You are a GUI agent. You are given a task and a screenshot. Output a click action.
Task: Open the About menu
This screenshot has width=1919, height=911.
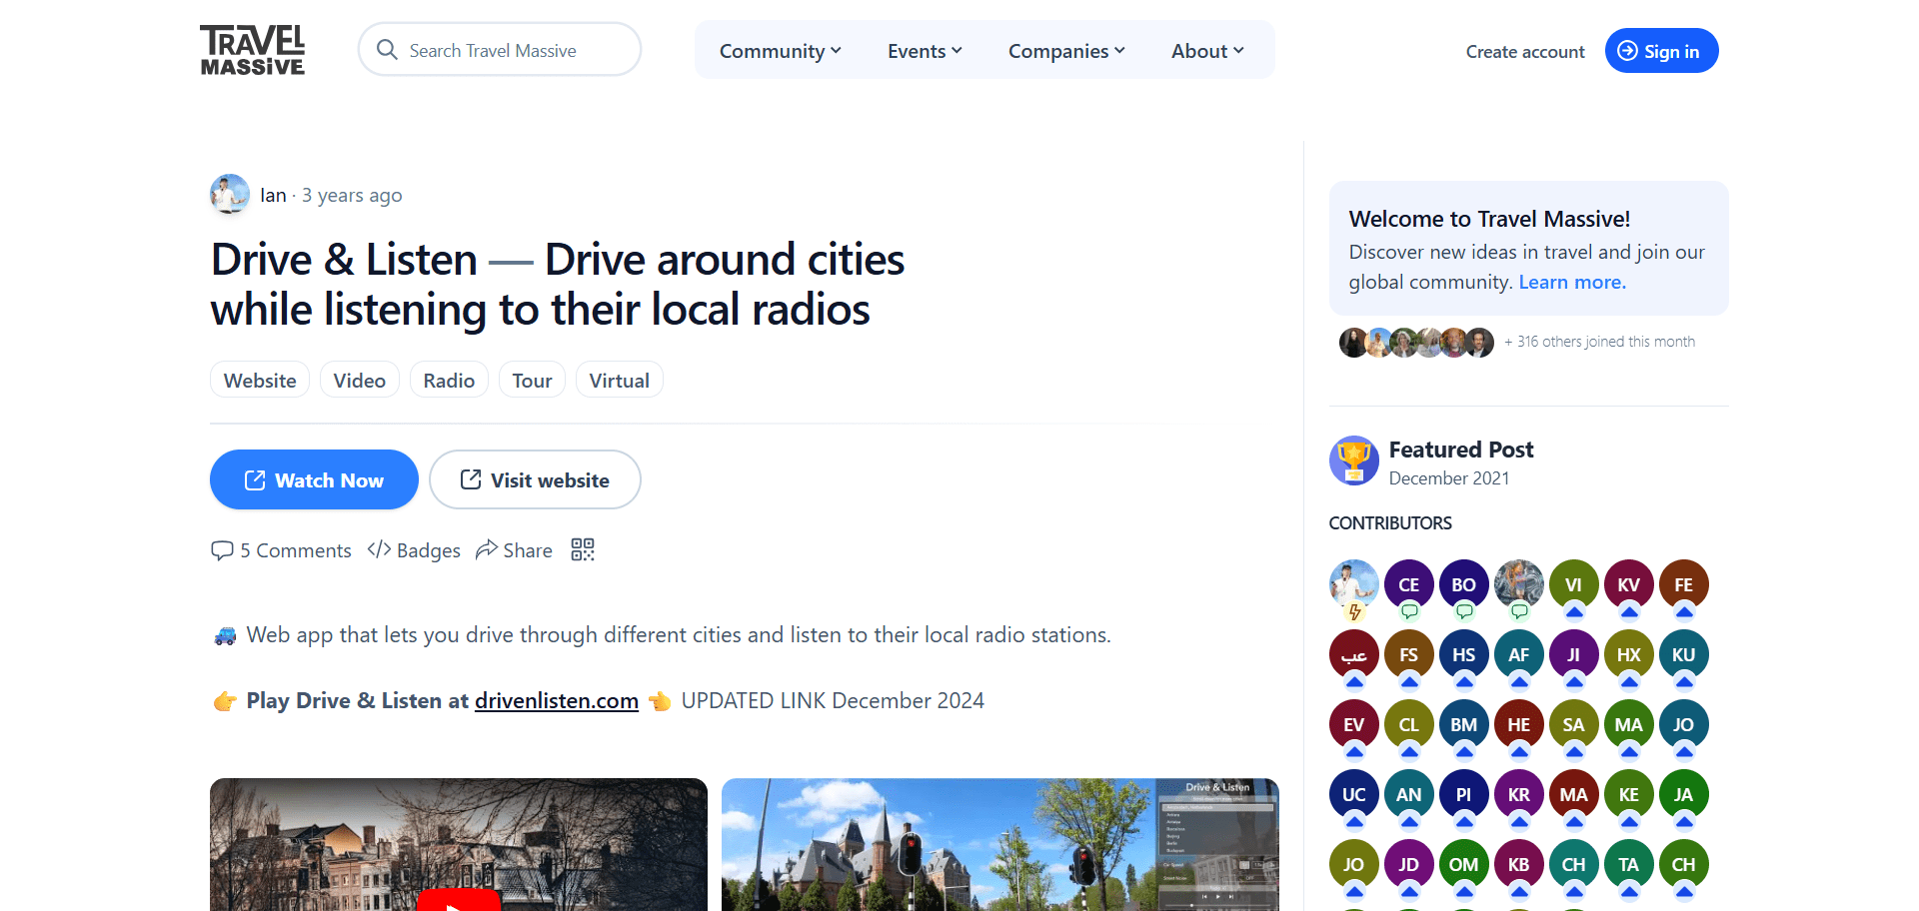pyautogui.click(x=1206, y=51)
